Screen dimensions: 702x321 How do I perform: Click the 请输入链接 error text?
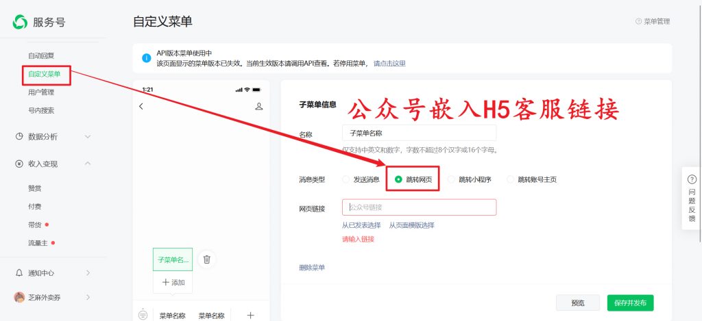358,239
